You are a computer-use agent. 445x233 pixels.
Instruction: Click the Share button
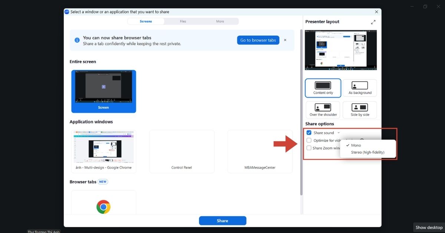(222, 221)
